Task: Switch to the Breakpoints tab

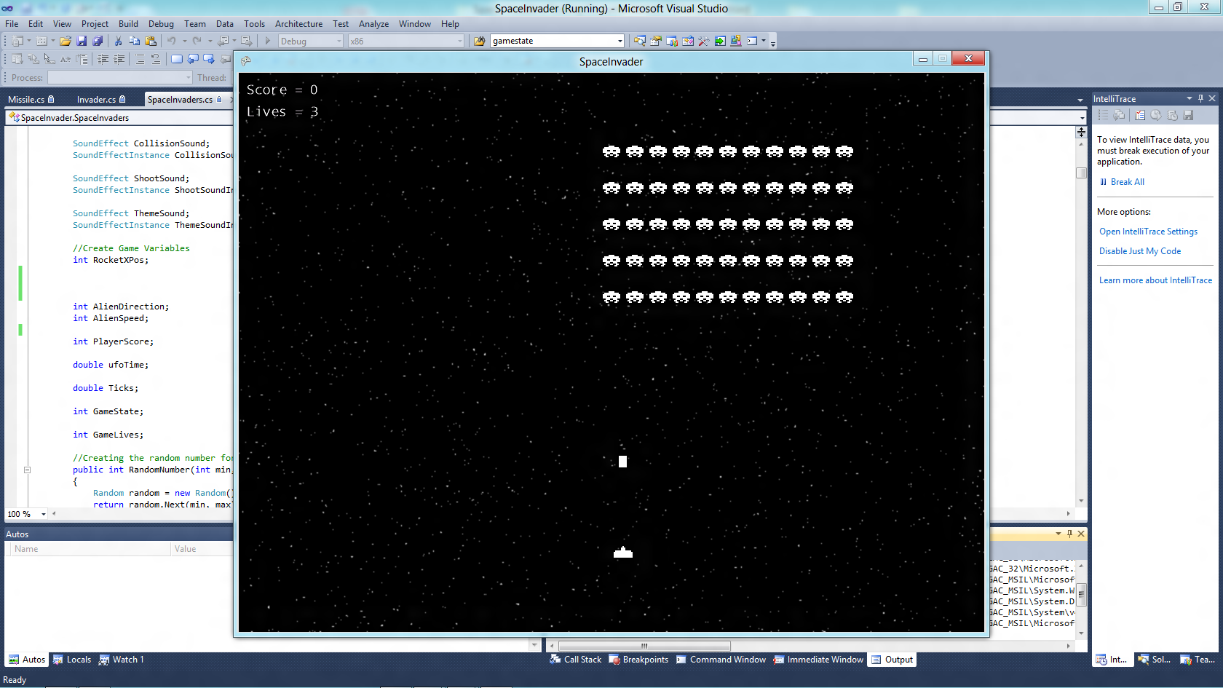Action: [638, 660]
